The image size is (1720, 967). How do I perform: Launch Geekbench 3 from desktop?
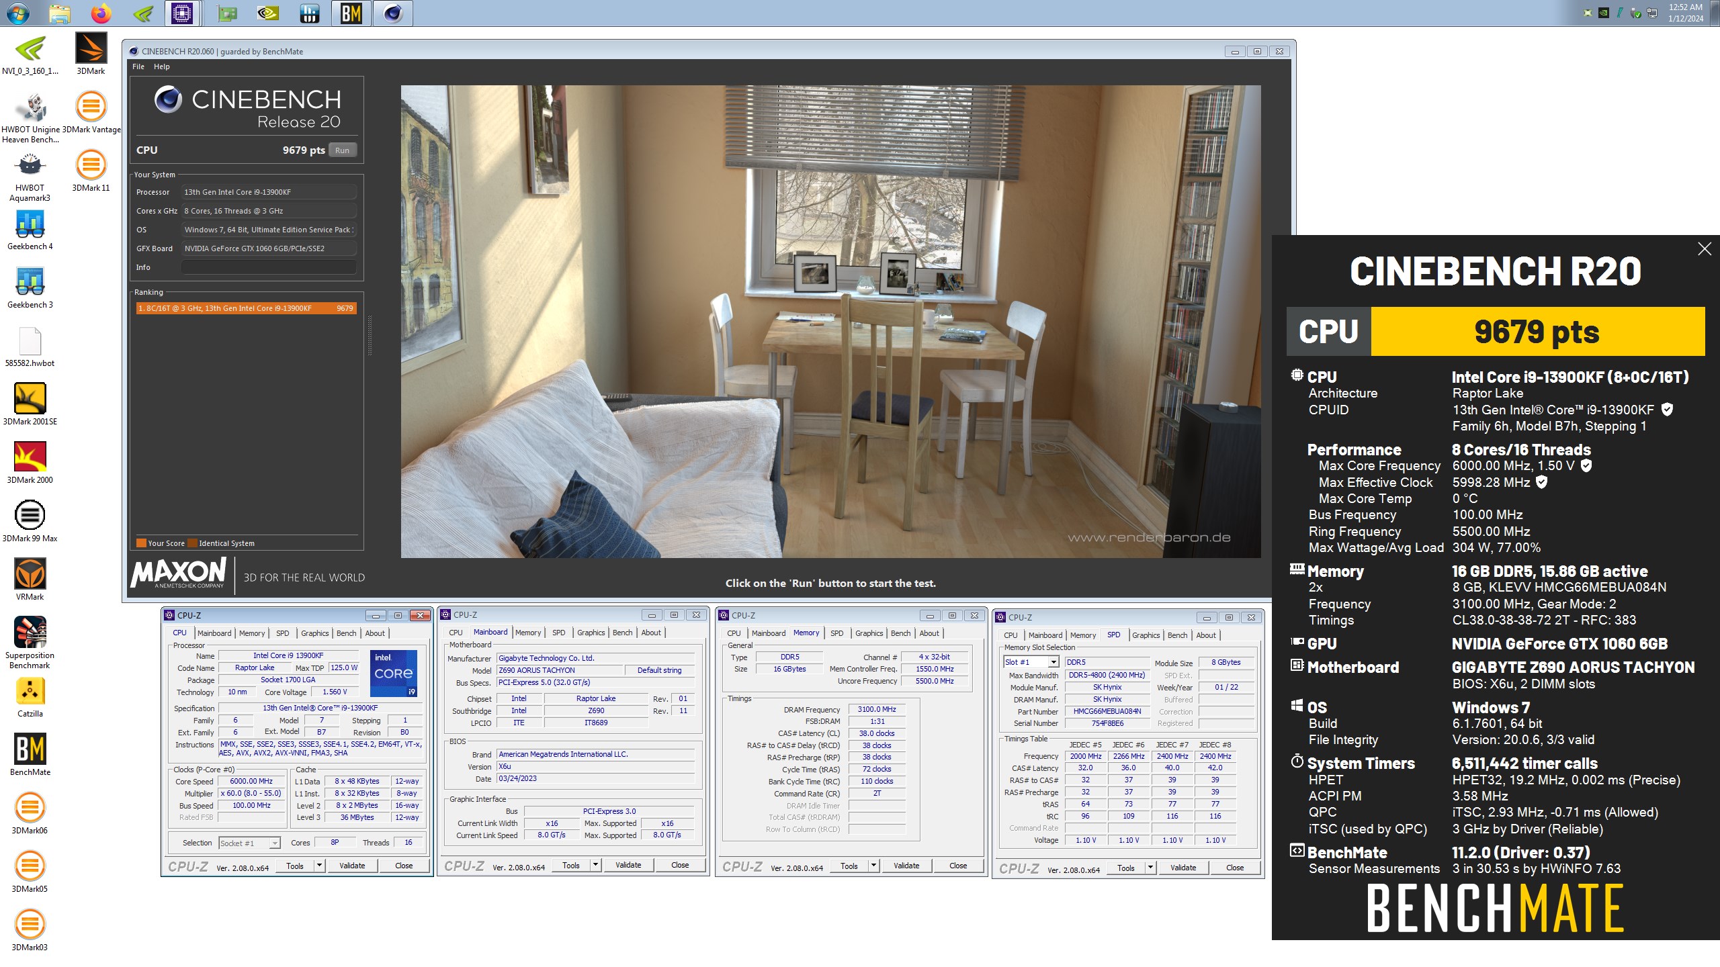click(x=30, y=288)
